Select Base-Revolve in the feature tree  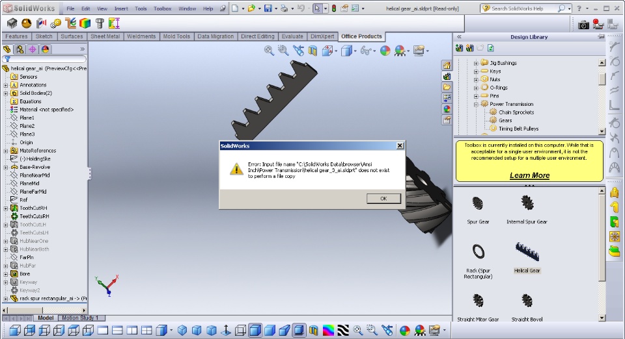[x=35, y=167]
